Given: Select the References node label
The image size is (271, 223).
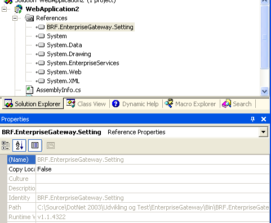Looking at the screenshot, I should (52, 18).
